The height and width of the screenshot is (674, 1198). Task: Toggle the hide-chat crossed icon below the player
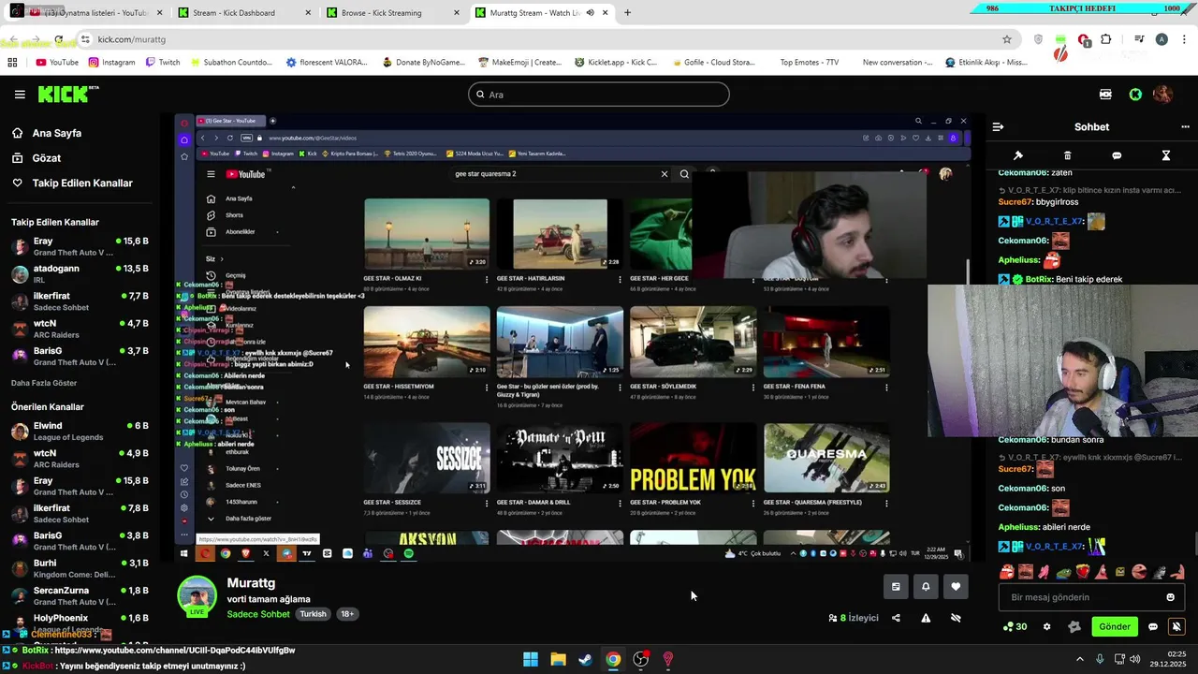[956, 618]
